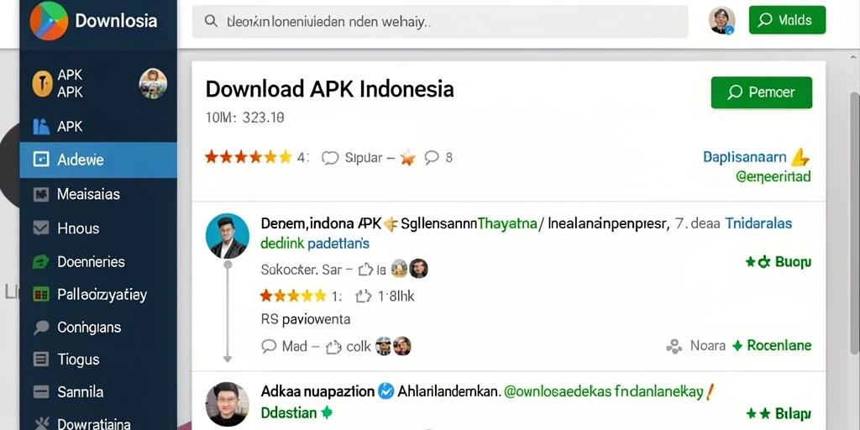
Task: Click the Dowratiaina sidebar icon
Action: click(41, 423)
